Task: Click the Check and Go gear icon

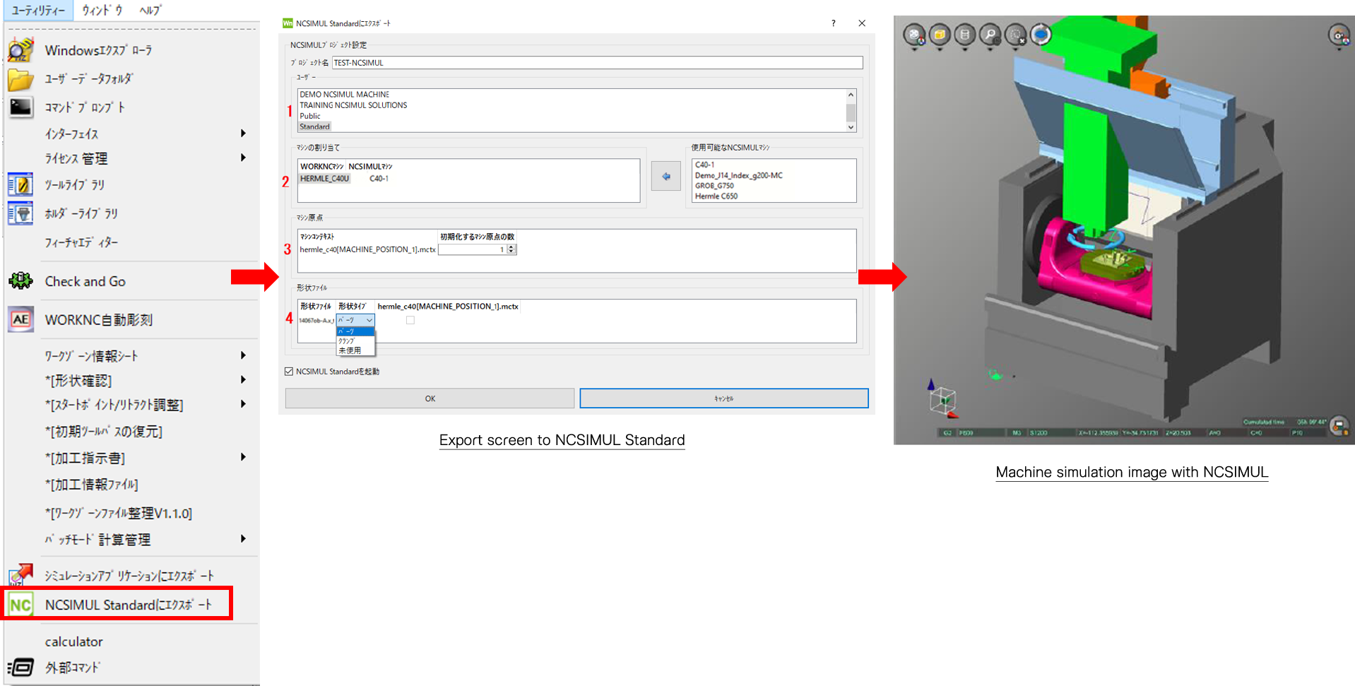Action: (x=20, y=281)
